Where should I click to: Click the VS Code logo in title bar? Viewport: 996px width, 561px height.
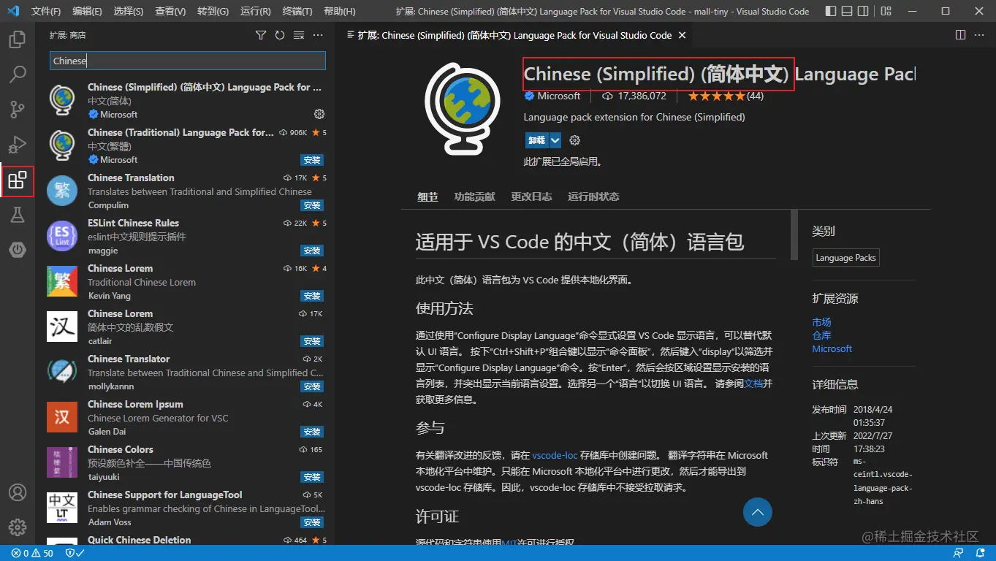(13, 11)
